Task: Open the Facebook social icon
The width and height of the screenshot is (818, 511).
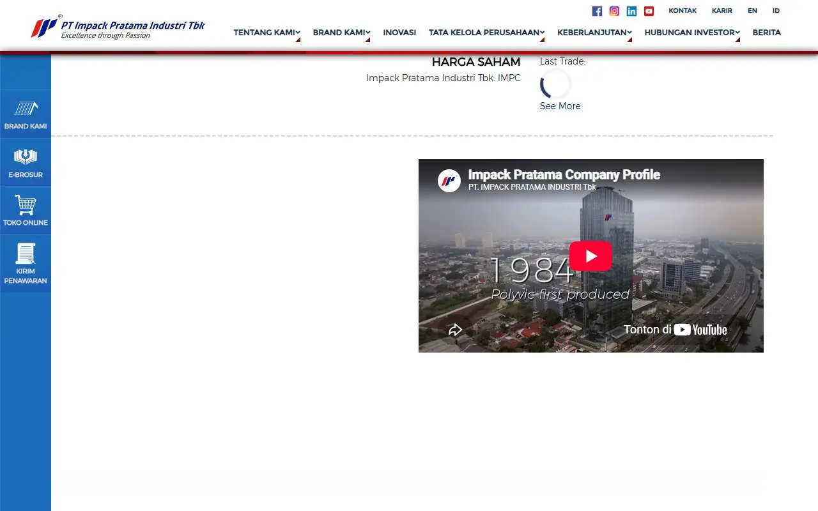Action: click(x=597, y=11)
